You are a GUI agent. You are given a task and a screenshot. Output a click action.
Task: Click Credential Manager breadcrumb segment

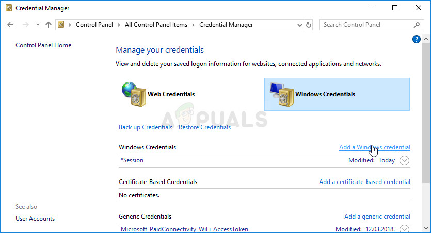tap(226, 25)
